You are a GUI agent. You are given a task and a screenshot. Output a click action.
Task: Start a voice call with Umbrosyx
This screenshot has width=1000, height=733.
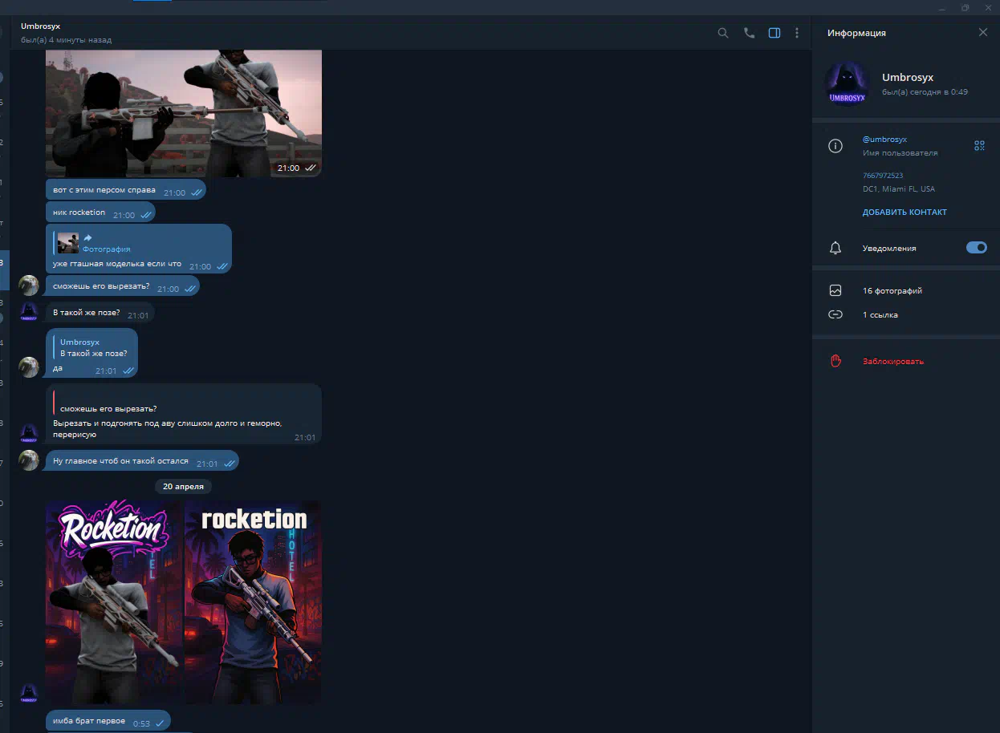(749, 33)
